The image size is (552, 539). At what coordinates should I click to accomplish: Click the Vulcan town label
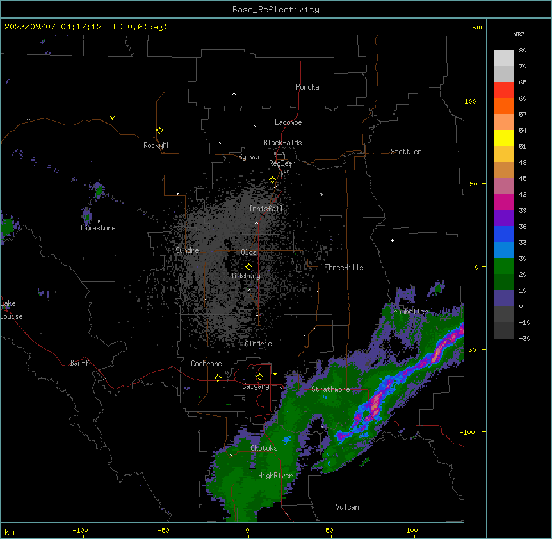[348, 507]
